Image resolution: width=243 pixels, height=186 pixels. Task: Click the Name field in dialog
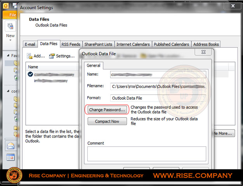pos(158,75)
